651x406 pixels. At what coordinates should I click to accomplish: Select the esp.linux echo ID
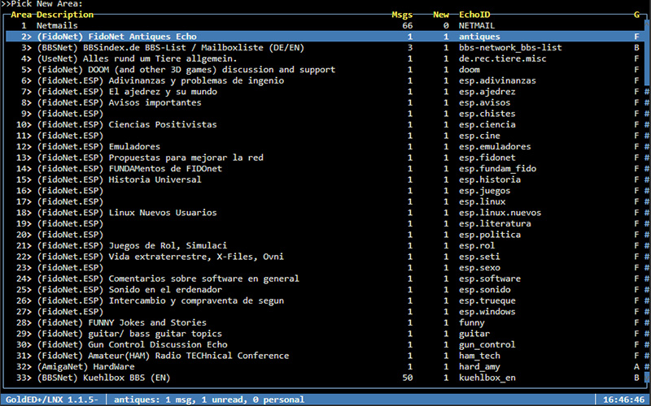pos(482,201)
